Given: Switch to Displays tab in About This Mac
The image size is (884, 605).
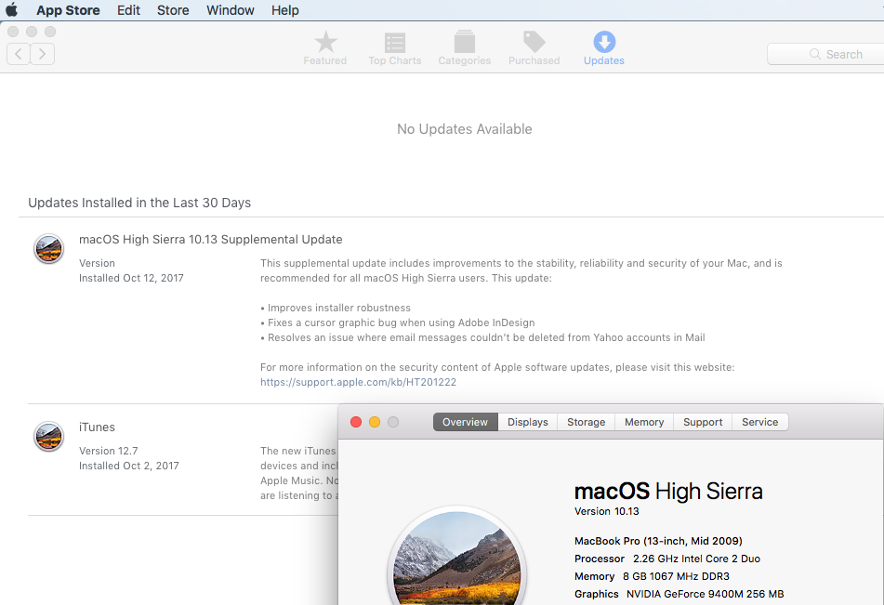Looking at the screenshot, I should 528,422.
